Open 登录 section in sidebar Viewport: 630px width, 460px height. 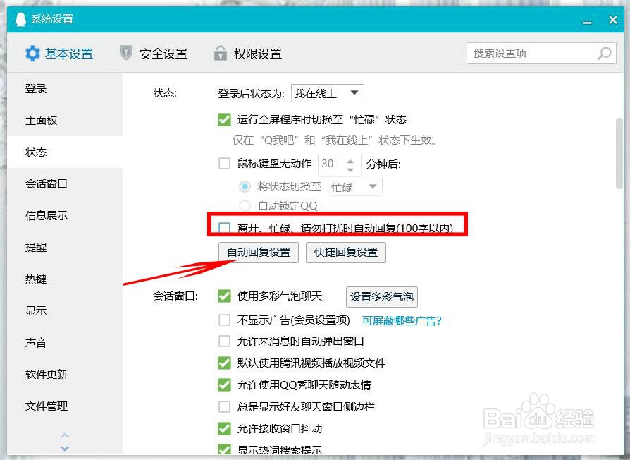click(65, 89)
